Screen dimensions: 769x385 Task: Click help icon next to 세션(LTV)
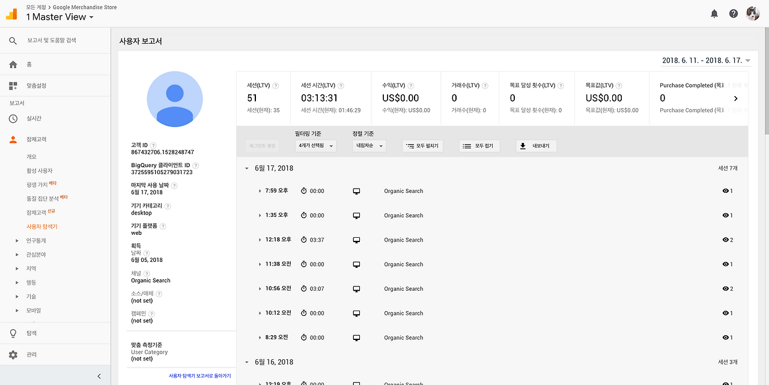click(x=276, y=86)
